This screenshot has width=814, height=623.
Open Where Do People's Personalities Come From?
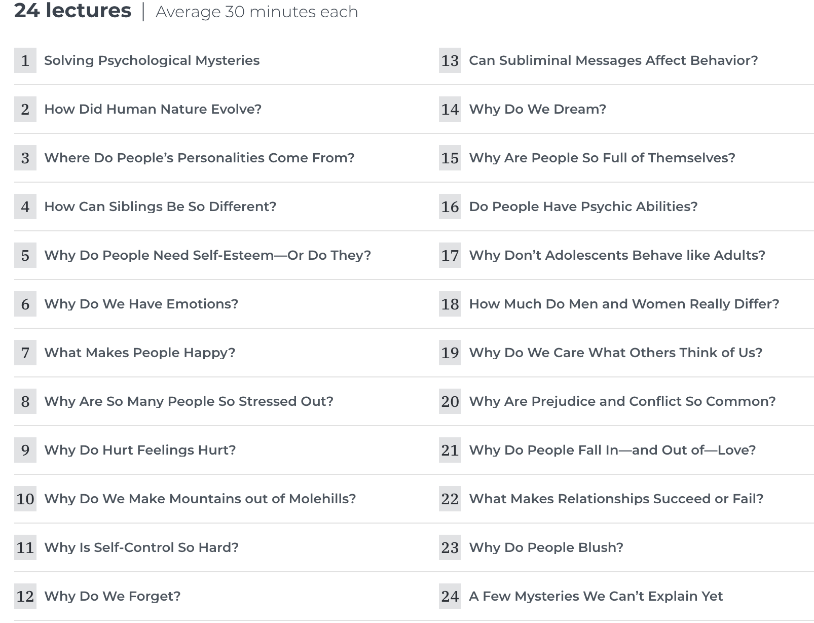199,158
